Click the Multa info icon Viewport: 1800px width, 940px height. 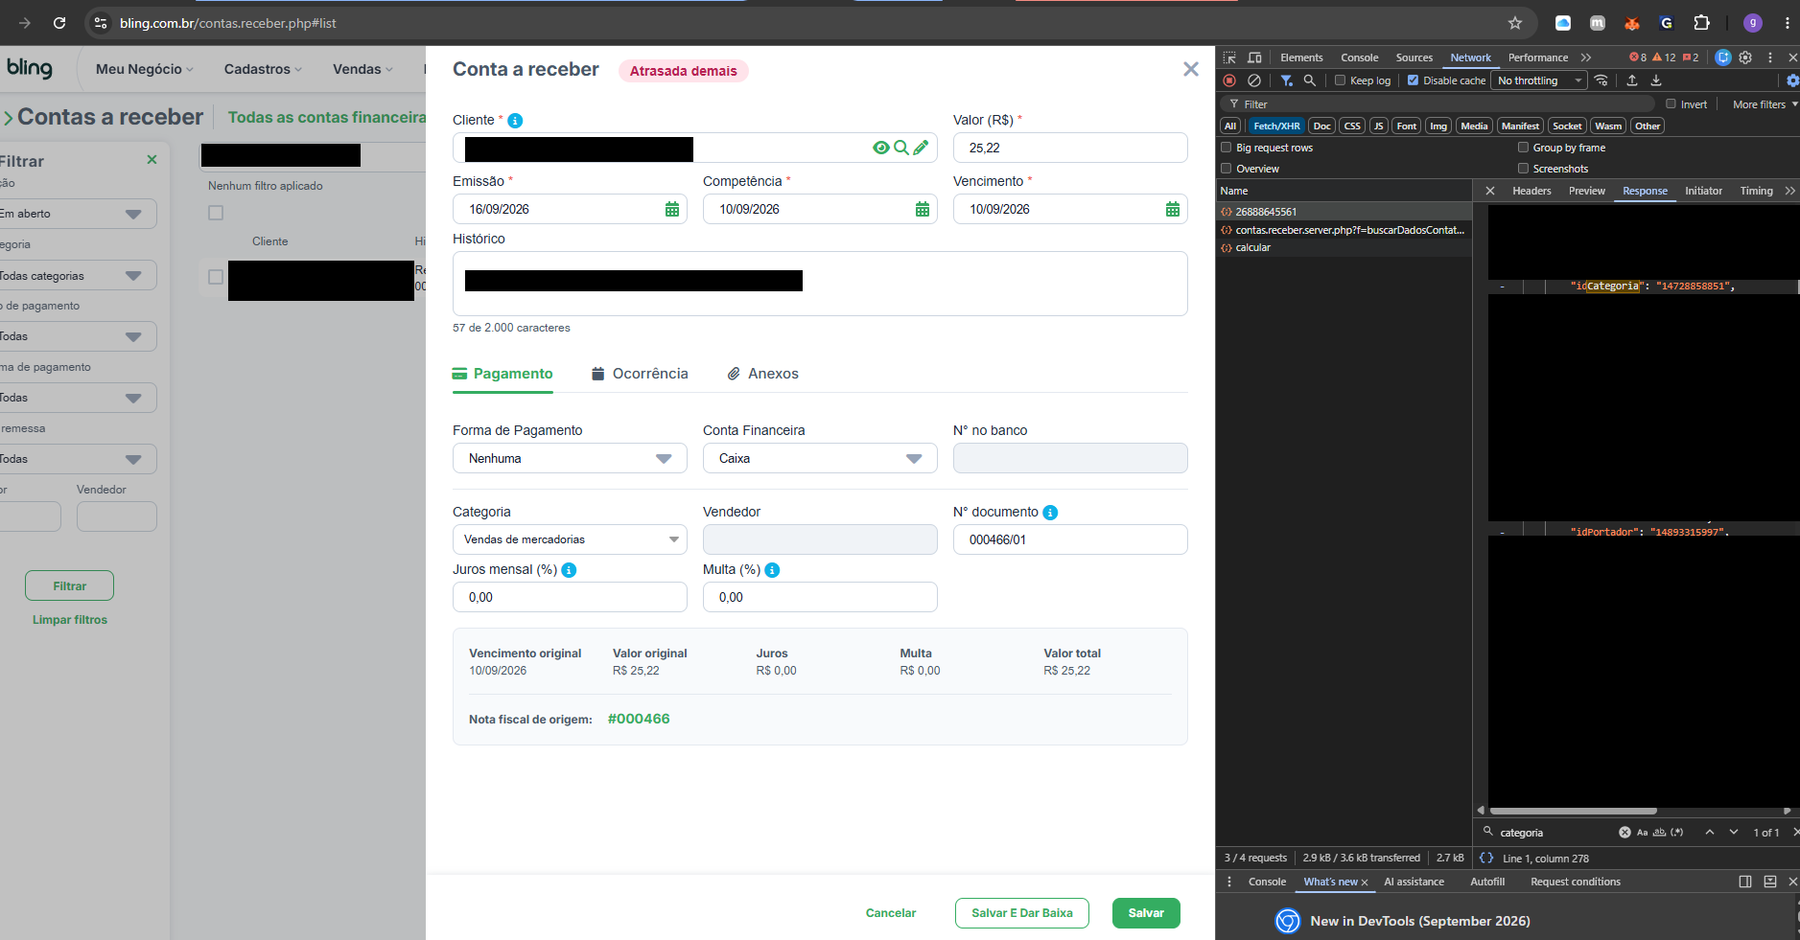(x=772, y=570)
